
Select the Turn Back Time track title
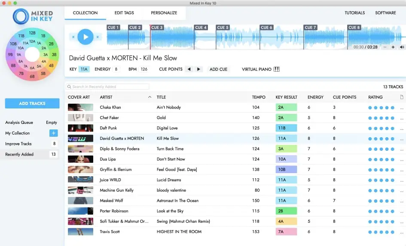[170, 149]
